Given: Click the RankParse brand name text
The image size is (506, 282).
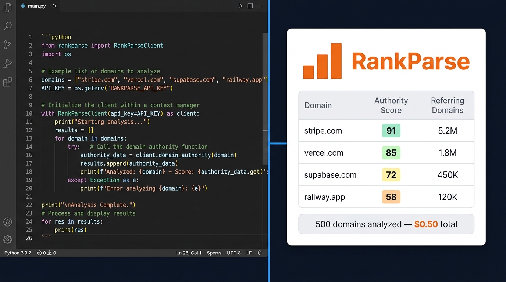Looking at the screenshot, I should coord(411,61).
